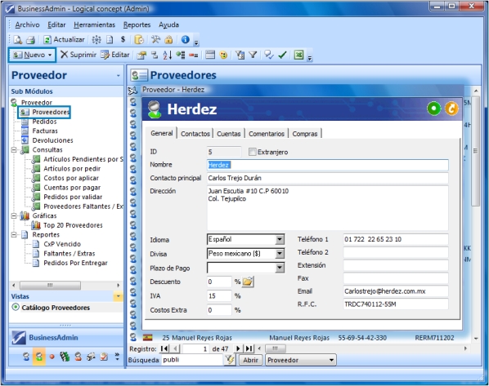Select Facturas in the sub-modules tree

(x=45, y=131)
